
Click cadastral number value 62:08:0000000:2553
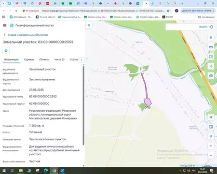coord(43,97)
